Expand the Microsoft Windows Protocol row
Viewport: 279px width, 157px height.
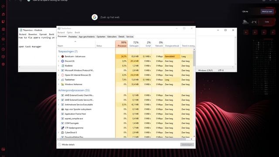point(58,70)
